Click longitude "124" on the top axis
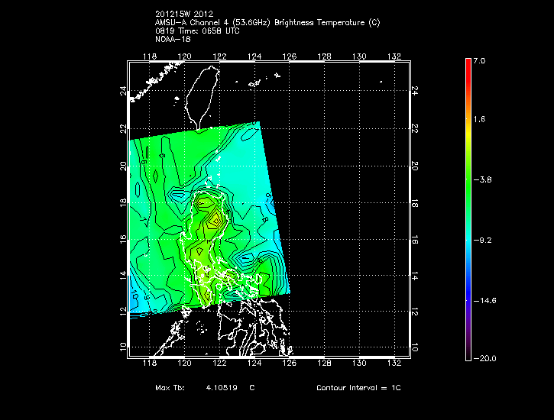This screenshot has width=554, height=420. pos(254,57)
